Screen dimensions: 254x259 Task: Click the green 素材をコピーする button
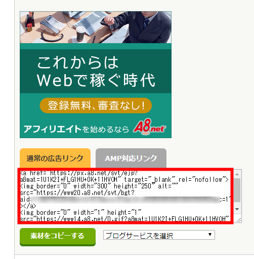(58, 237)
